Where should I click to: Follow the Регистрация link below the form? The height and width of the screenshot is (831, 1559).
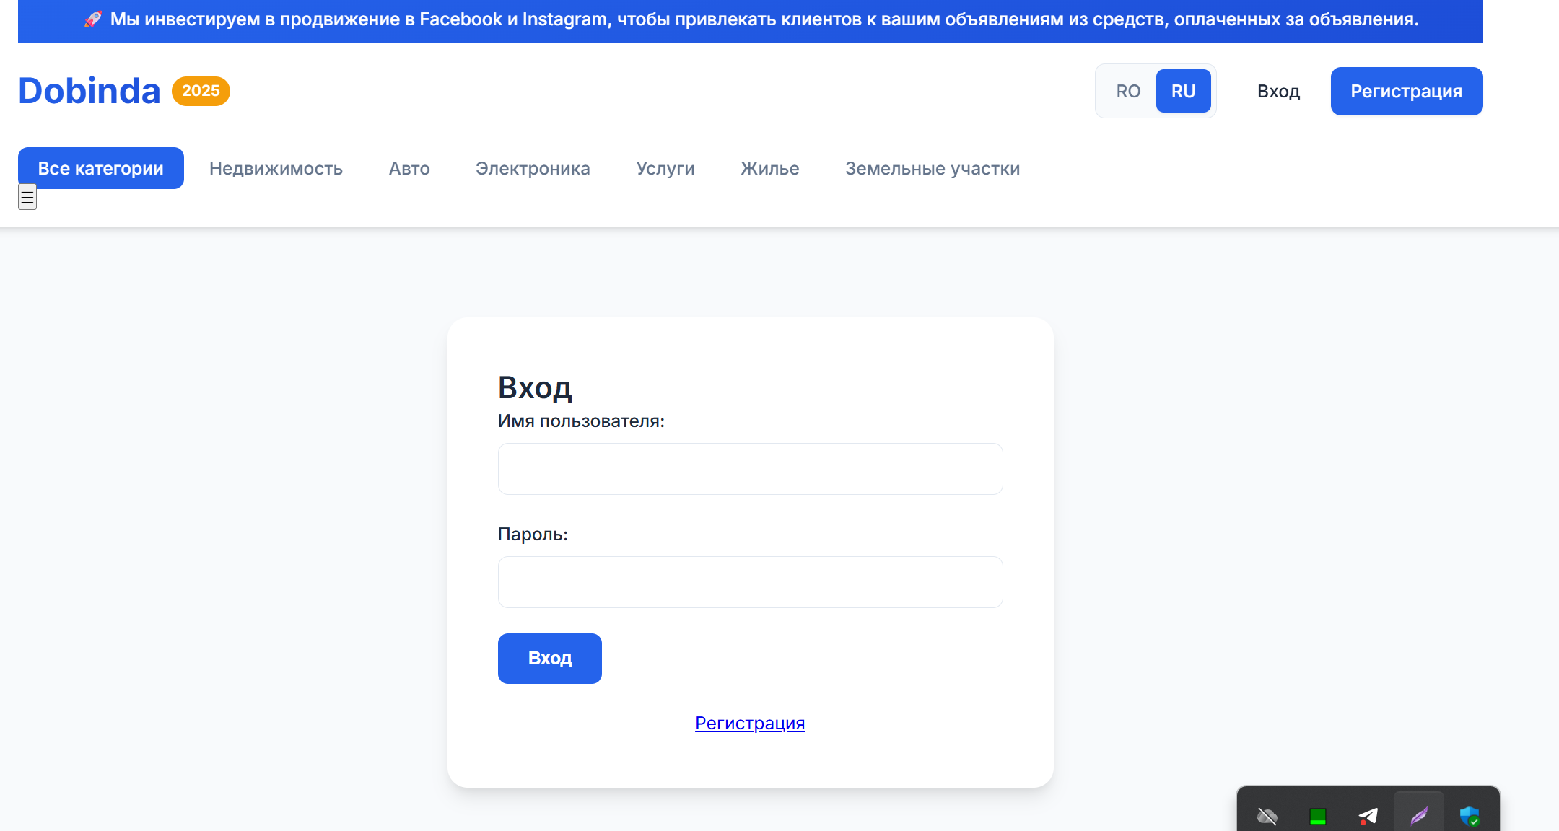[750, 723]
